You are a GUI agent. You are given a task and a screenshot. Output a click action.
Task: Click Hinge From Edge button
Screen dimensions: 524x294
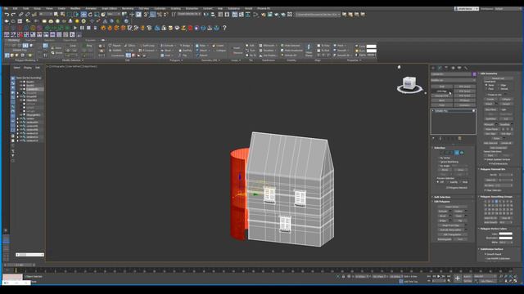451,225
